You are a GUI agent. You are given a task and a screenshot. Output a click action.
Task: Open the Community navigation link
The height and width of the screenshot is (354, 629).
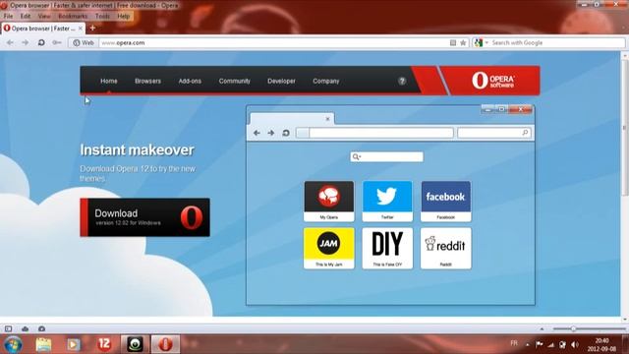click(234, 81)
